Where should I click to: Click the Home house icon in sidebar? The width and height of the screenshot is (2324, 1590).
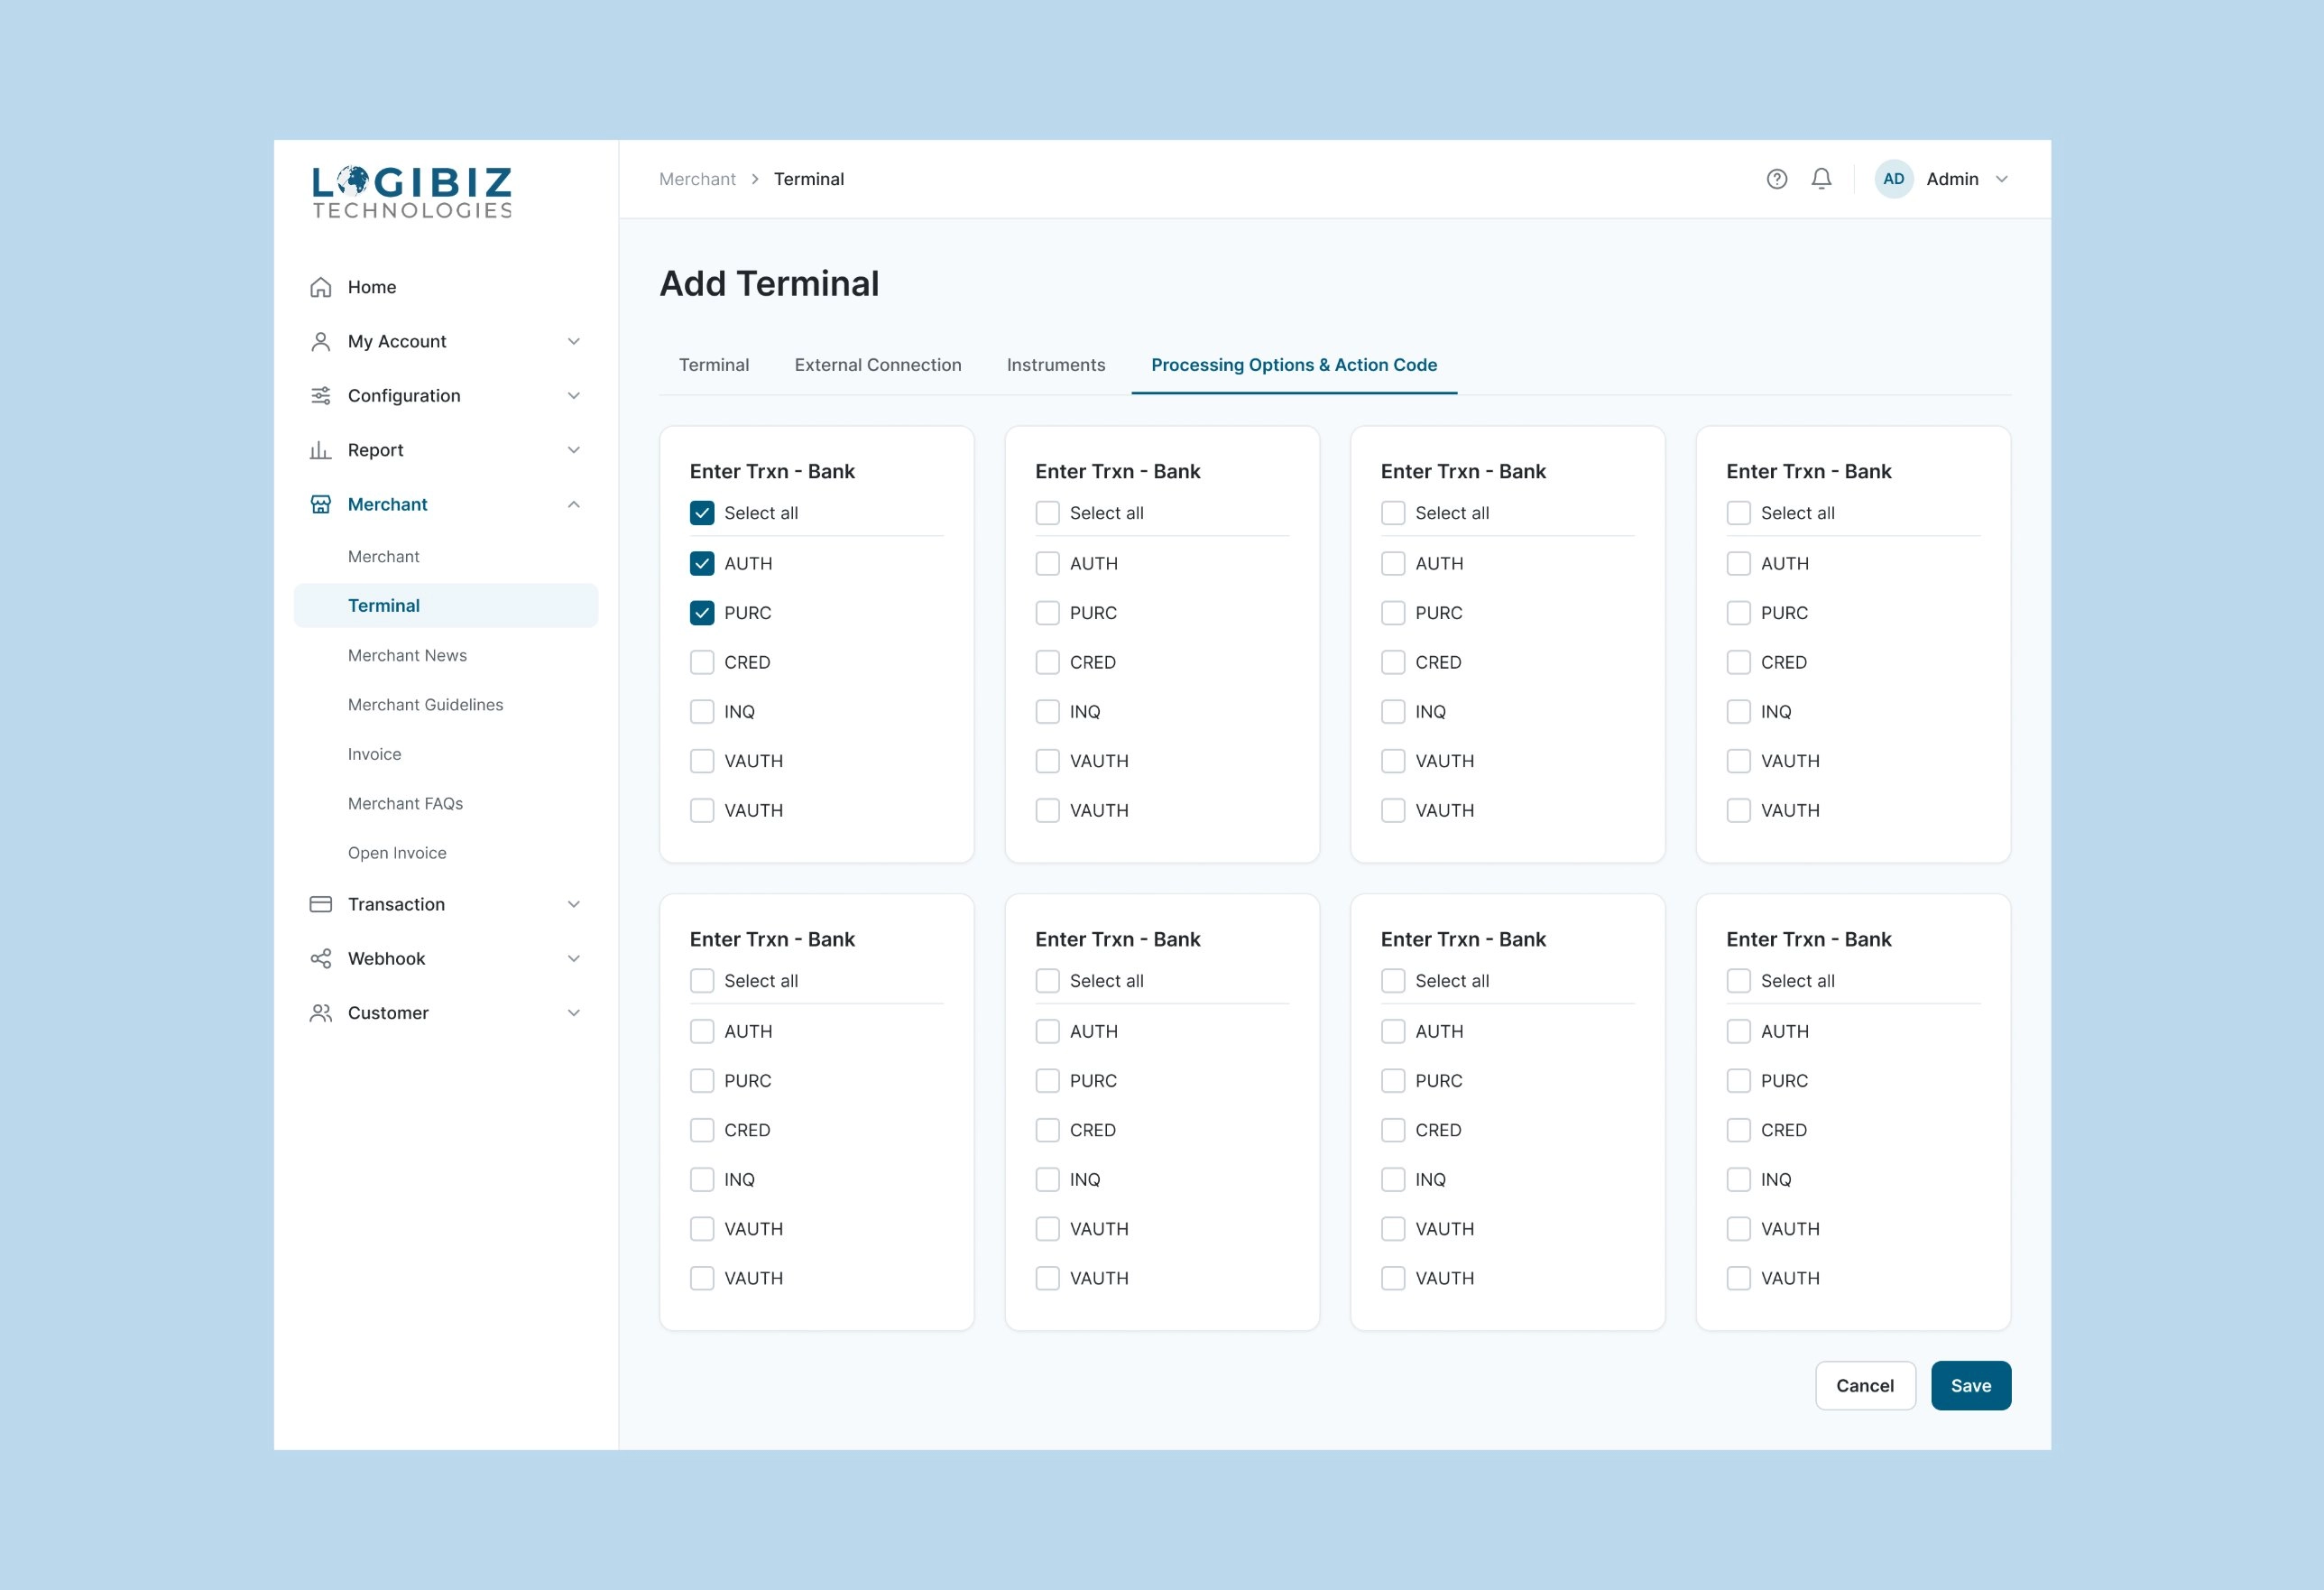tap(320, 287)
